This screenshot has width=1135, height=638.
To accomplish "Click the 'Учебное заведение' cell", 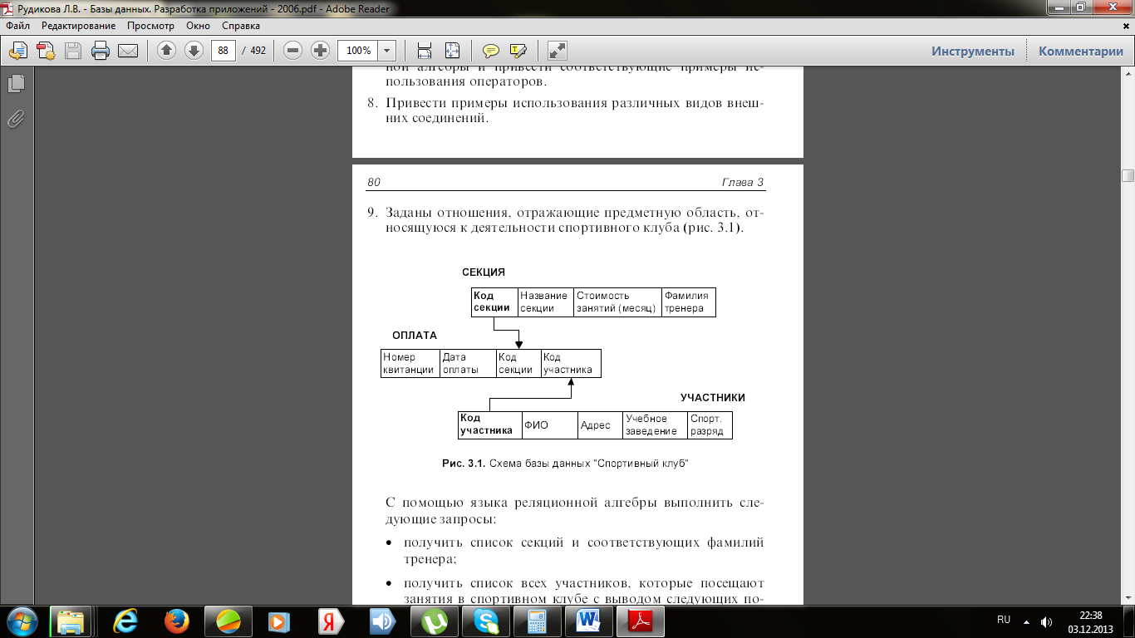I will pyautogui.click(x=655, y=425).
